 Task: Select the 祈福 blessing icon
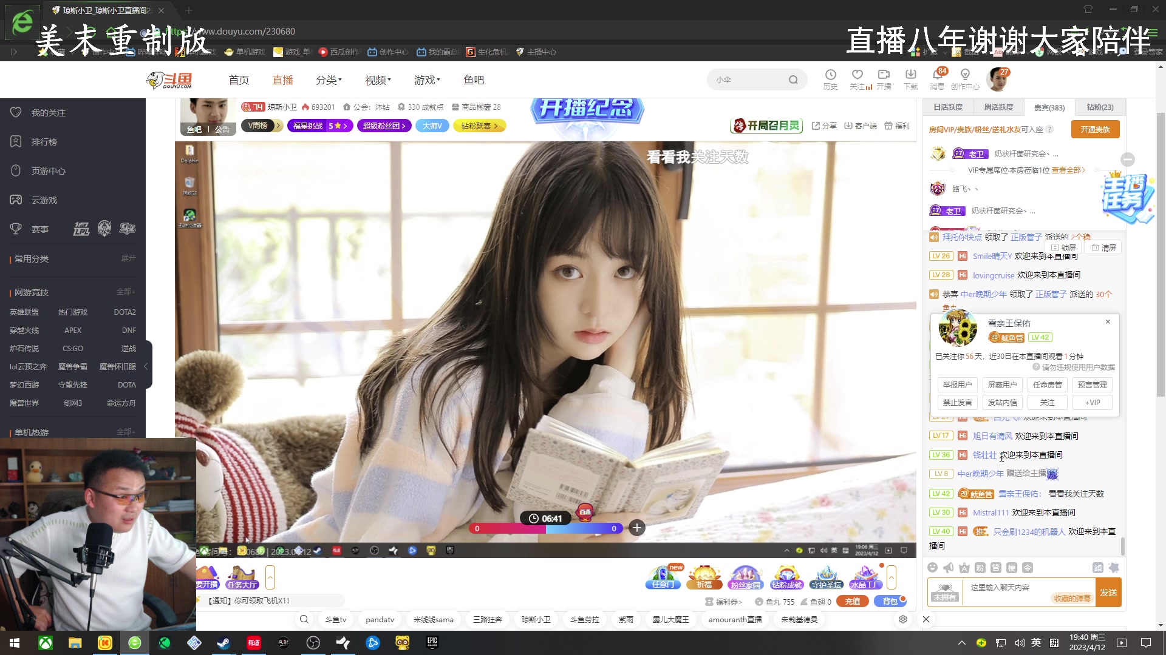point(704,576)
